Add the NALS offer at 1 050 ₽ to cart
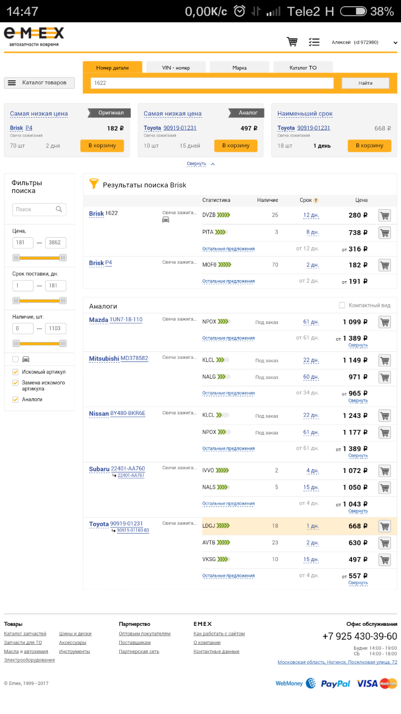Screen dimensions: 401x714 tap(384, 488)
